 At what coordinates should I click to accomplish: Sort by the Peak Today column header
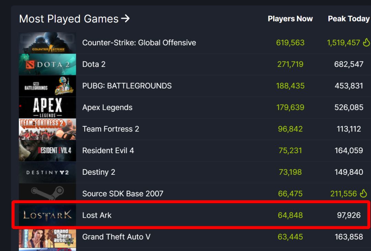[348, 19]
